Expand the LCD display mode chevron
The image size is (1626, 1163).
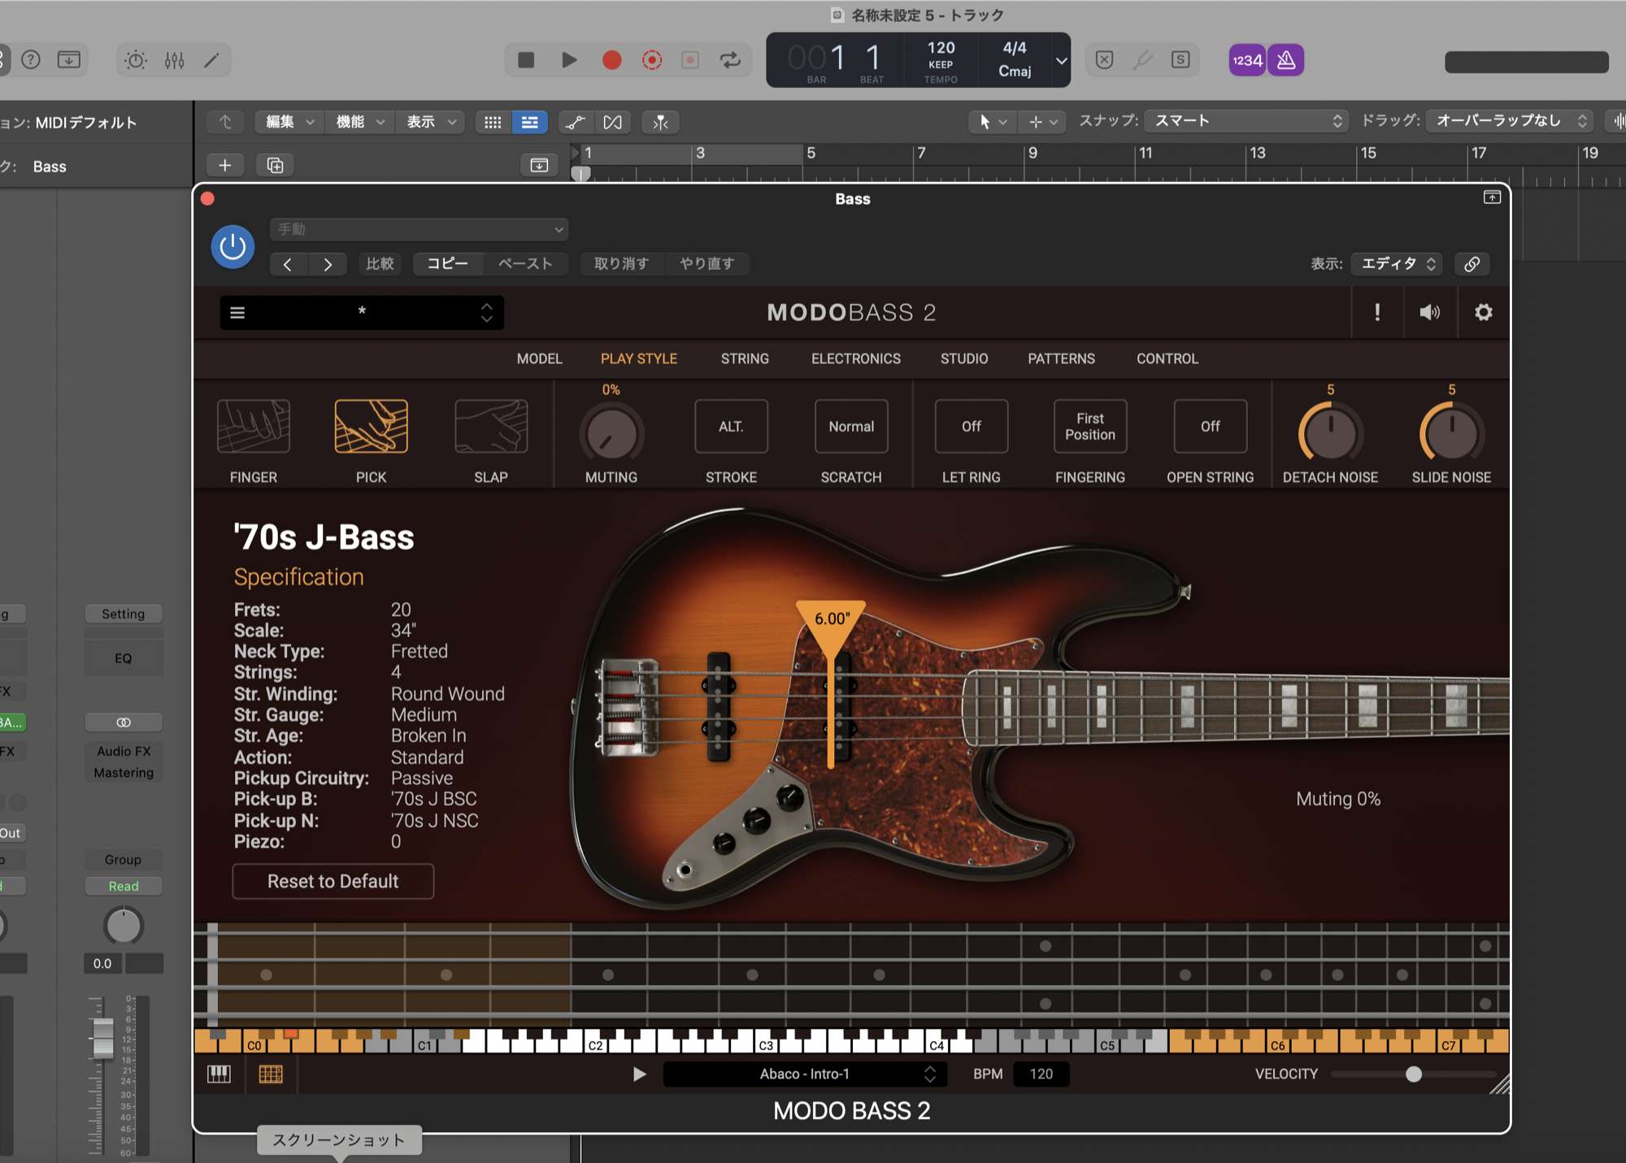[1061, 60]
